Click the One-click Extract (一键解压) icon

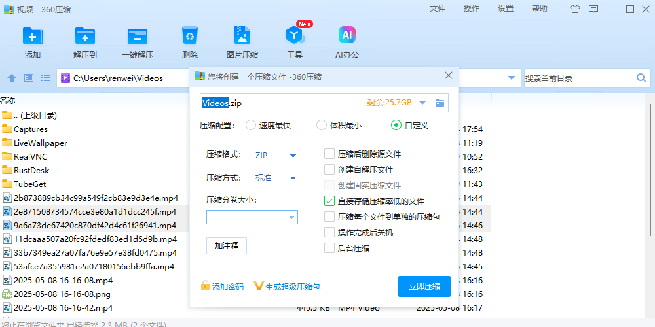[138, 36]
